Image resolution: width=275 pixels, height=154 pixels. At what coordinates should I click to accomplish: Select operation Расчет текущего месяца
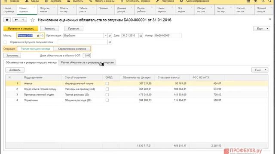pos(35,49)
